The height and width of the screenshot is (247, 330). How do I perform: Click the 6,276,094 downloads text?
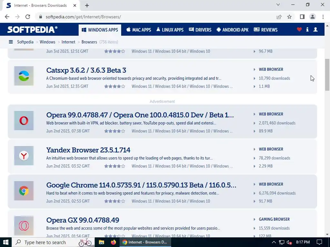pyautogui.click(x=277, y=193)
